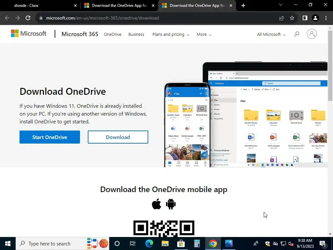
Task: Close the active OneDrive download tab
Action: [231, 6]
